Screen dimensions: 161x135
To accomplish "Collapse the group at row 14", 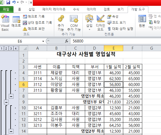I will pos(11,131).
